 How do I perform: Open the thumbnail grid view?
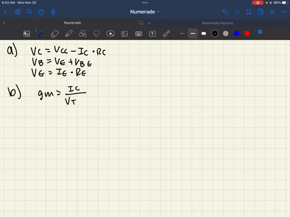(18, 12)
